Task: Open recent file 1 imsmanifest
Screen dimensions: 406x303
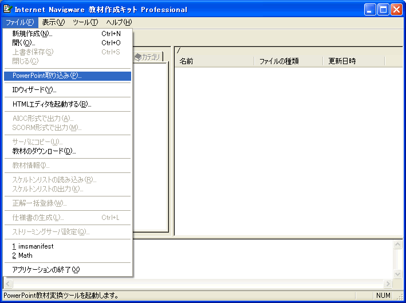Action: coord(68,246)
